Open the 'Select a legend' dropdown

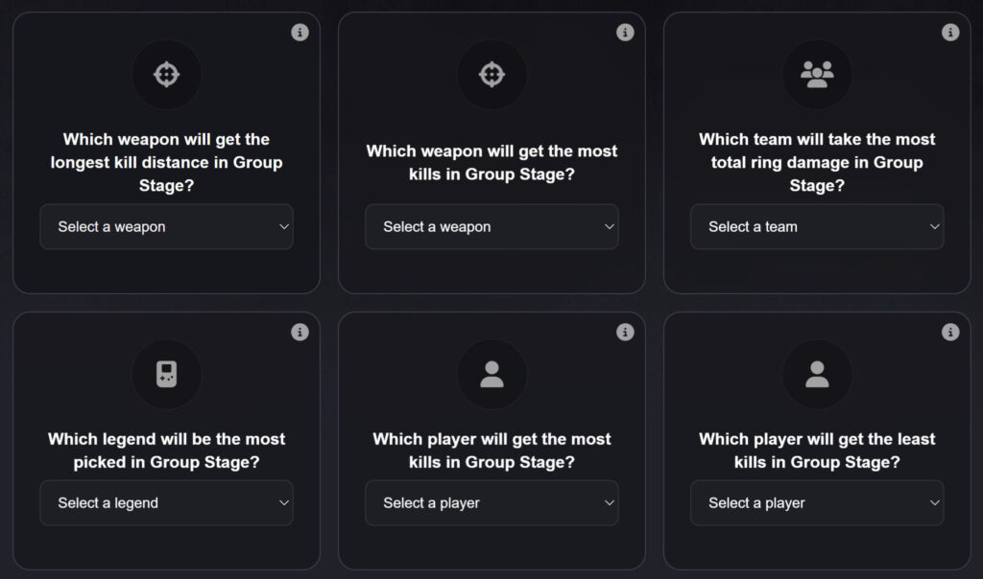[x=166, y=503]
